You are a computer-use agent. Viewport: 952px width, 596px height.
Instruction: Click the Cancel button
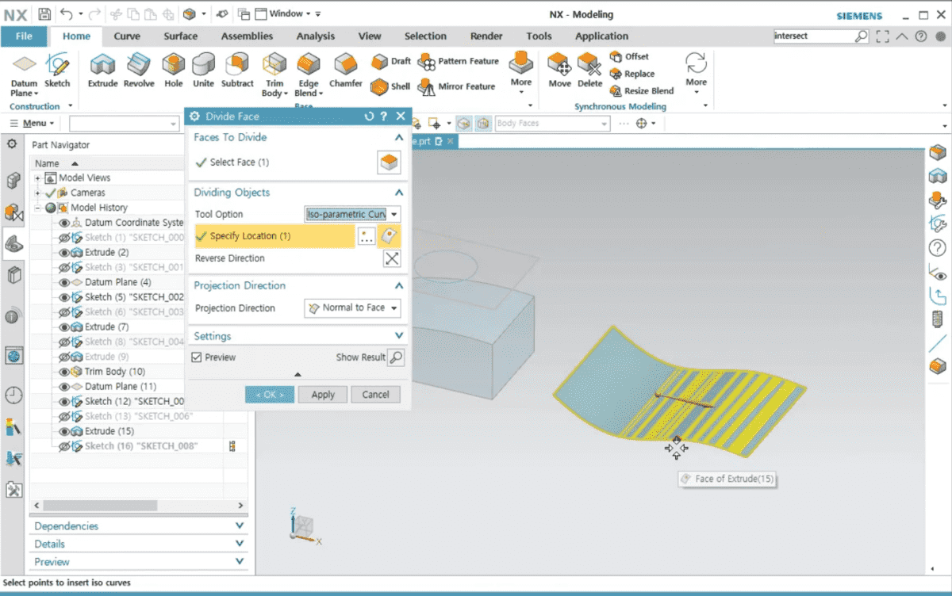tap(375, 395)
